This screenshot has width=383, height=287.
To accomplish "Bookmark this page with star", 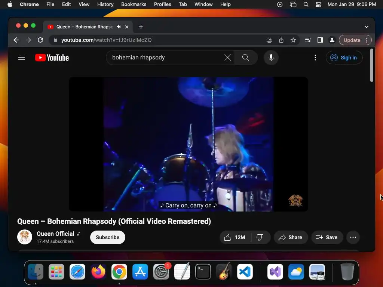I will (293, 40).
